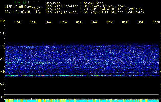
Task: Click the 0543 time marker
Action: coord(48,22)
